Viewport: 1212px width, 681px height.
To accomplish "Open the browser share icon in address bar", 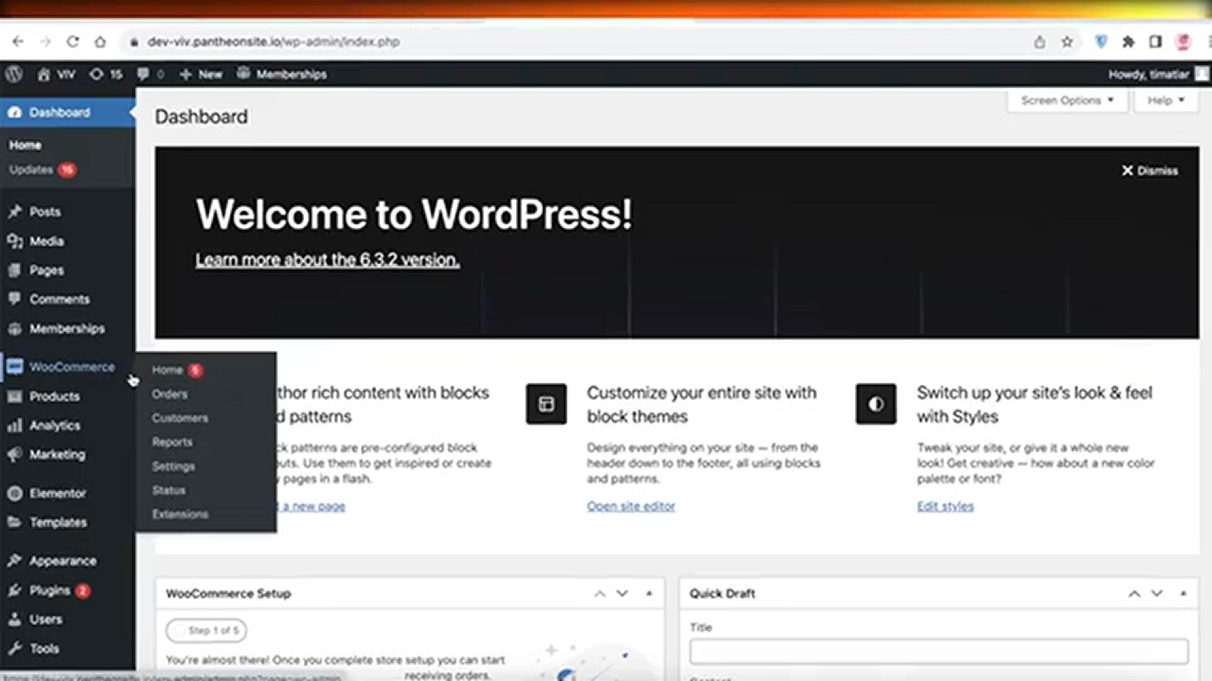I will click(x=1039, y=42).
